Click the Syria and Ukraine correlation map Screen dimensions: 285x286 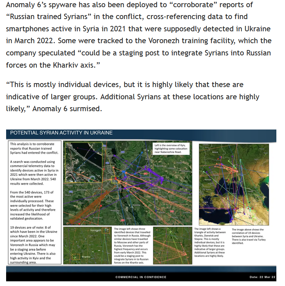[x=234, y=185]
